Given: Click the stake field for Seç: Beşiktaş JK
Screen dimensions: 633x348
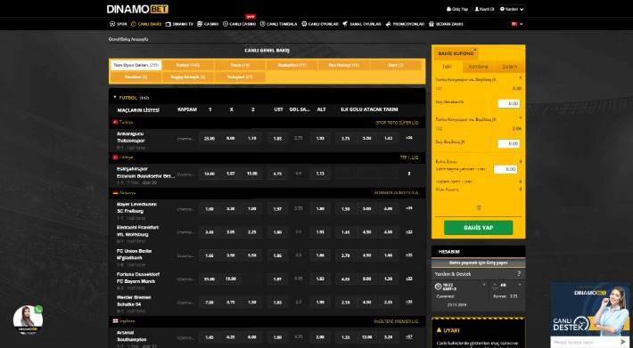Looking at the screenshot, I should pyautogui.click(x=509, y=143).
